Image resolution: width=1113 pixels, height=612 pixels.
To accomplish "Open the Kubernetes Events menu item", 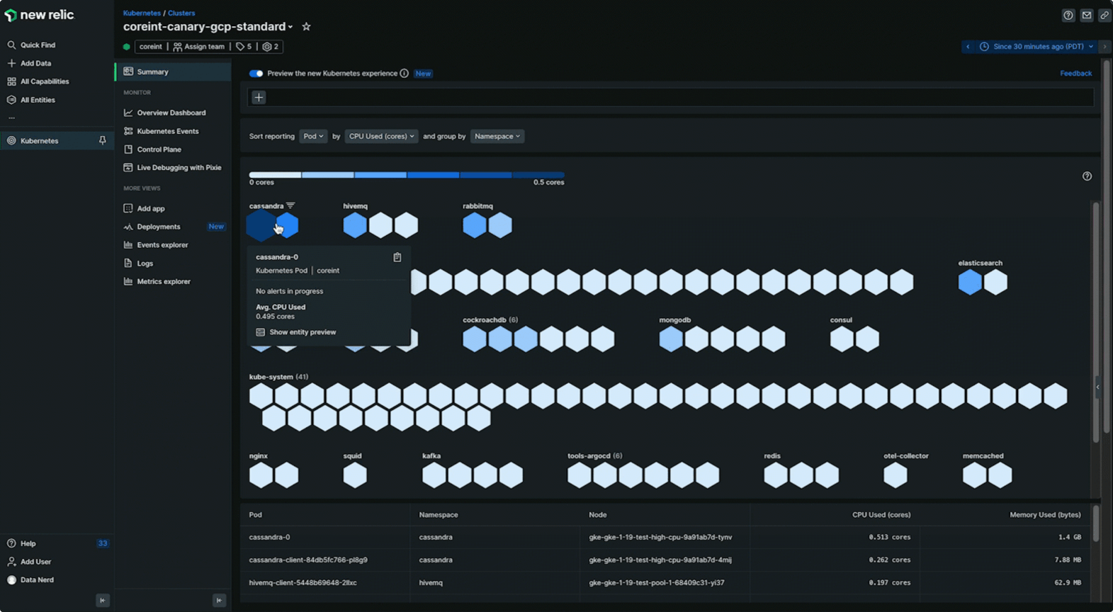I will (x=168, y=131).
